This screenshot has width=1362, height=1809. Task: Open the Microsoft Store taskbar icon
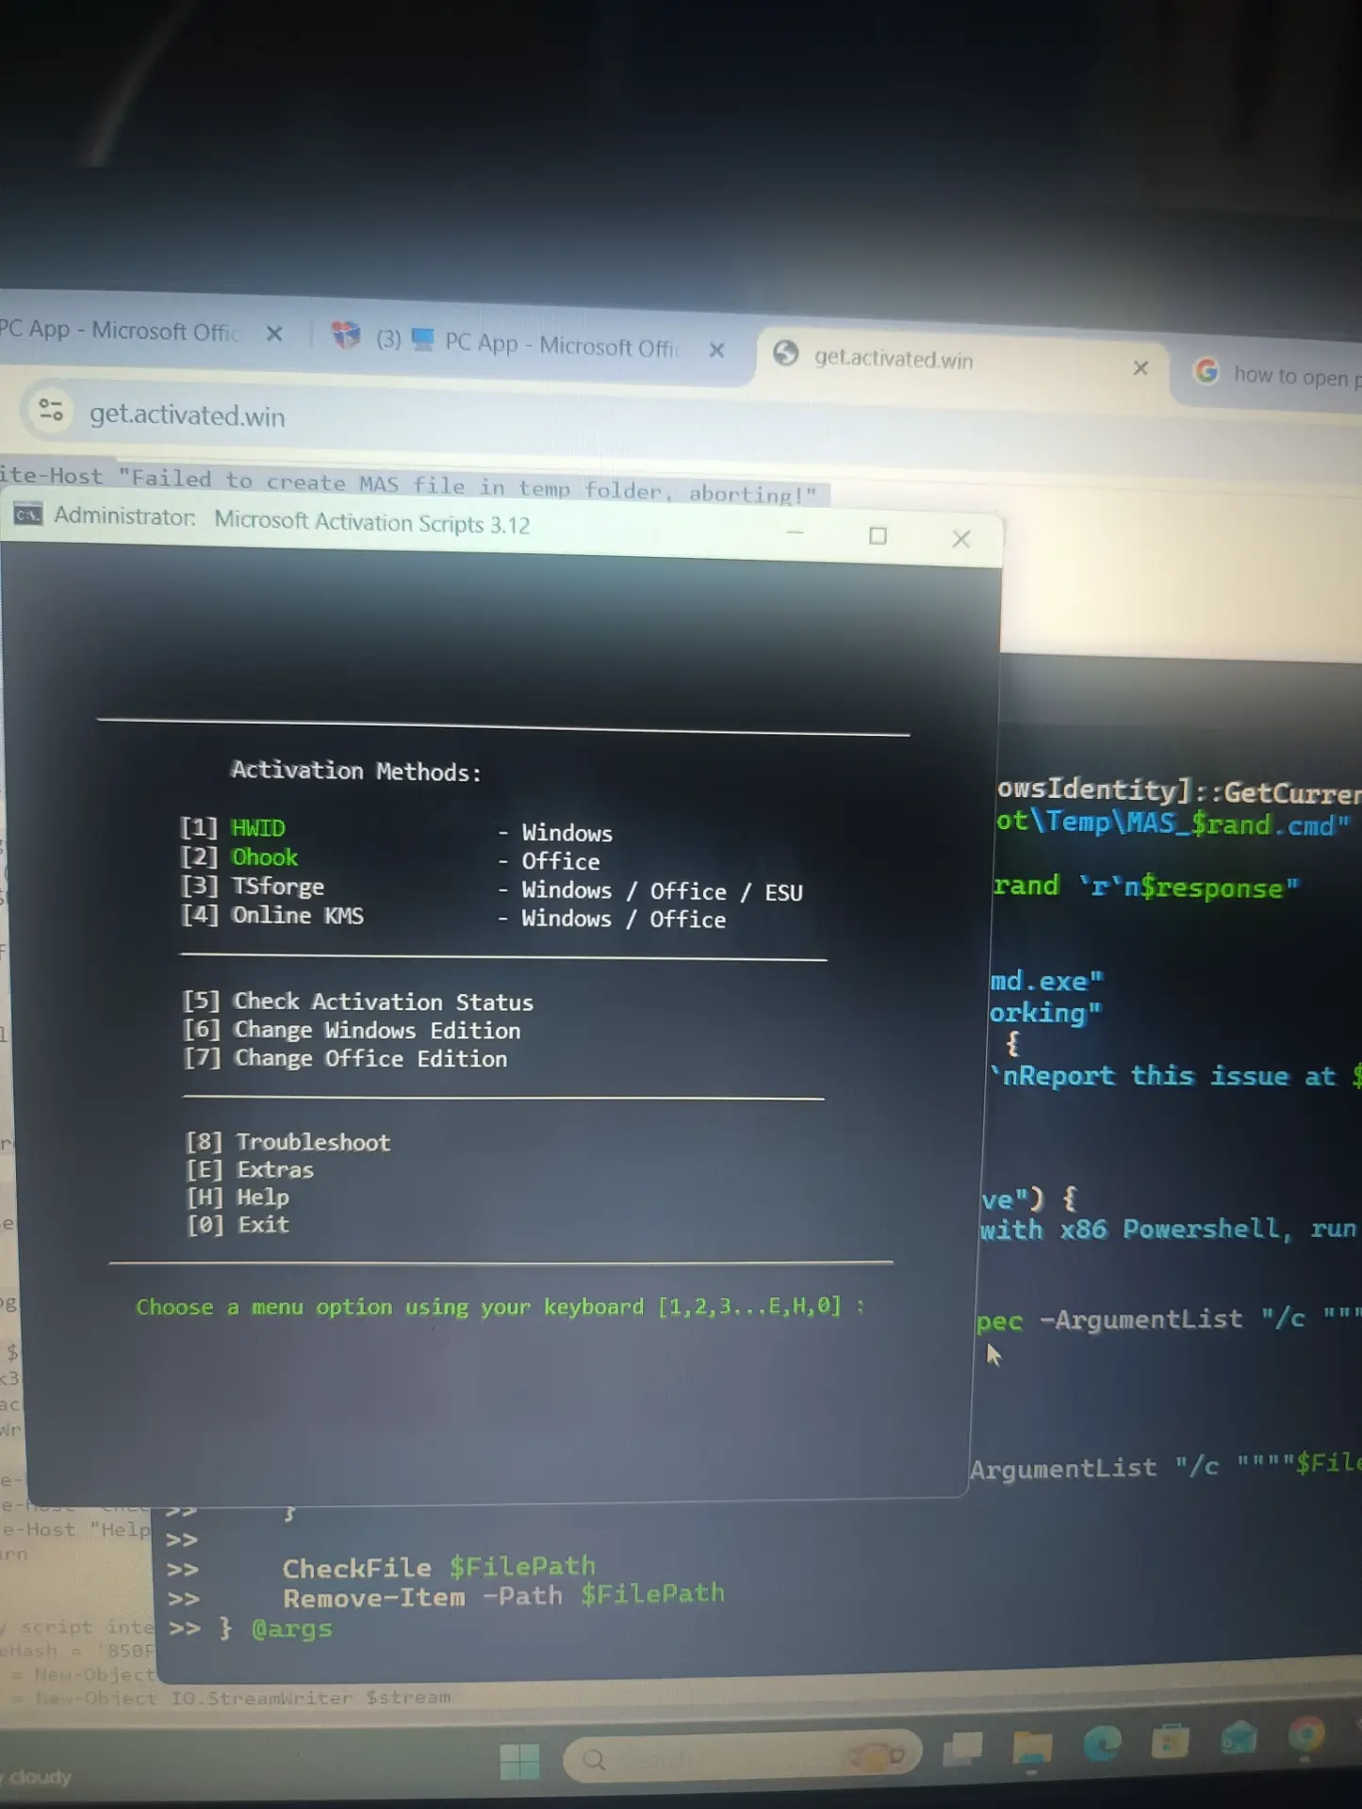pos(1171,1741)
